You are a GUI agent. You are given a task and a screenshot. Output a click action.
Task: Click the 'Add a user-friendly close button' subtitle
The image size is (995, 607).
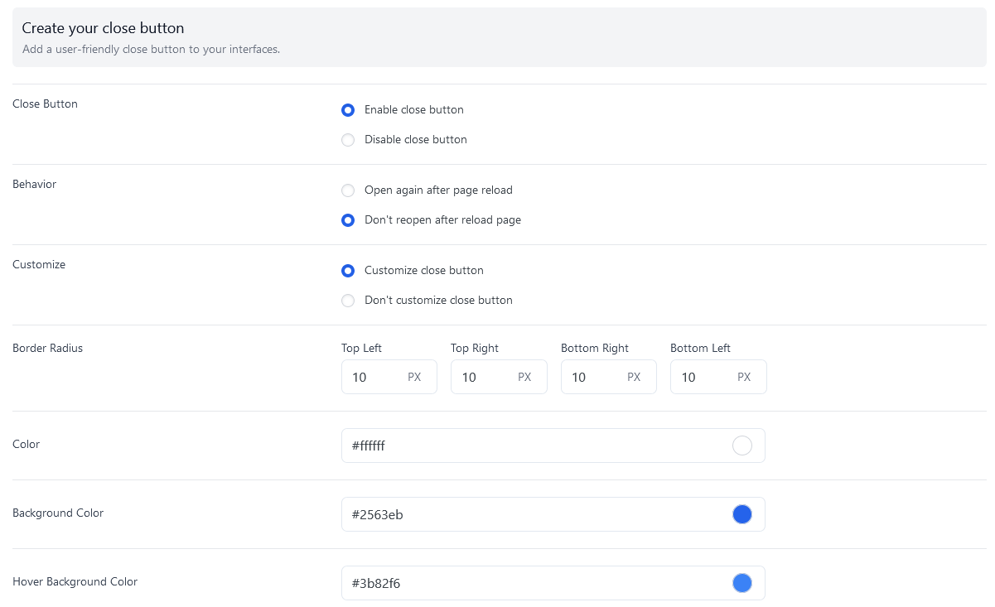[x=151, y=50]
